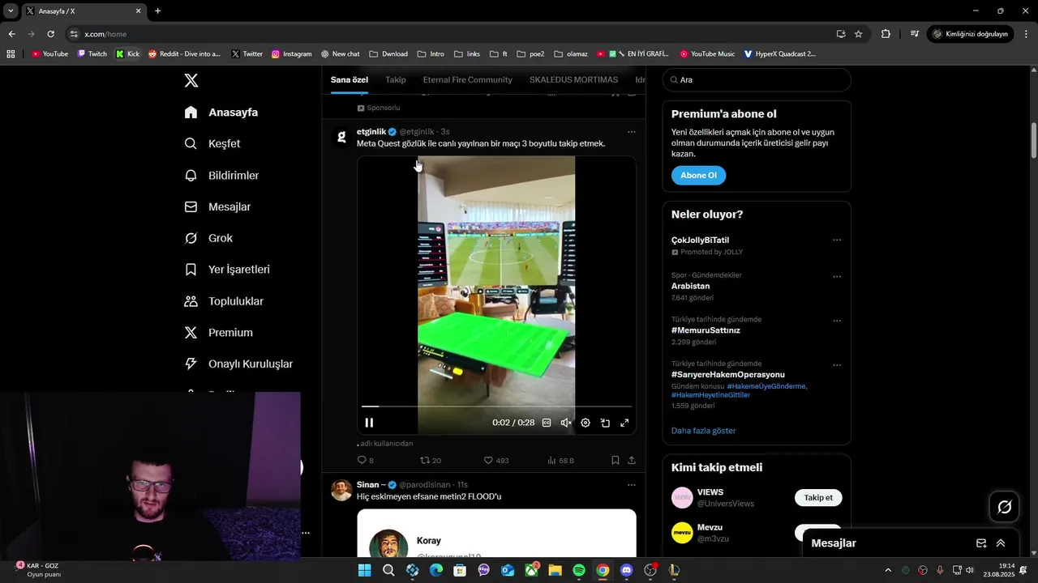Open Bildirimler notifications
The width and height of the screenshot is (1038, 583).
point(221,175)
